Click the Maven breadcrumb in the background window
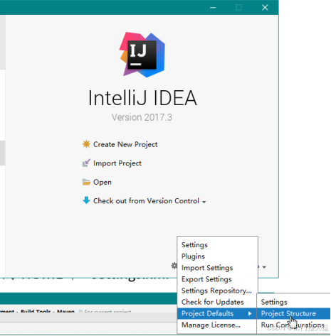This screenshot has width=331, height=336. [x=65, y=311]
